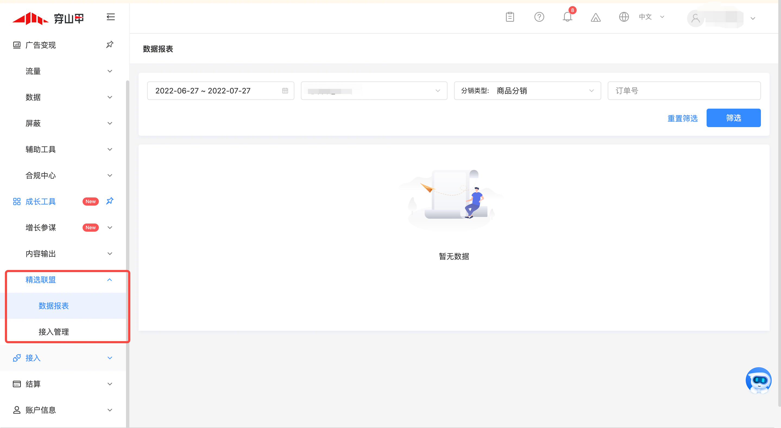This screenshot has height=428, width=781.
Task: Select the 接入管理 menu item
Action: click(54, 332)
